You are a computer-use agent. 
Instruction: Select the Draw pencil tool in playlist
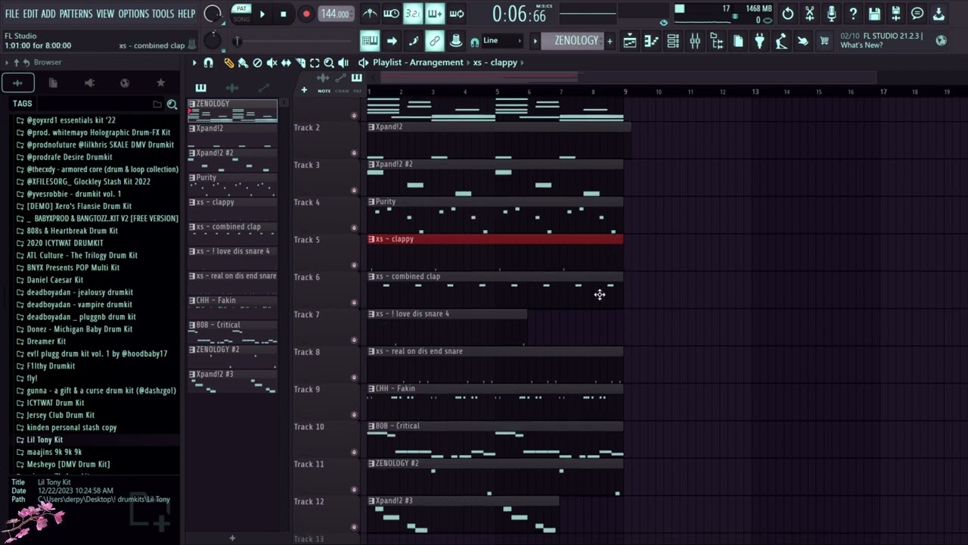pyautogui.click(x=228, y=63)
